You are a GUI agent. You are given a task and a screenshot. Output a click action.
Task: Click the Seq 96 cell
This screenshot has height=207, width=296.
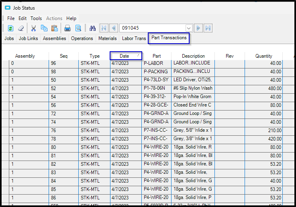63,63
